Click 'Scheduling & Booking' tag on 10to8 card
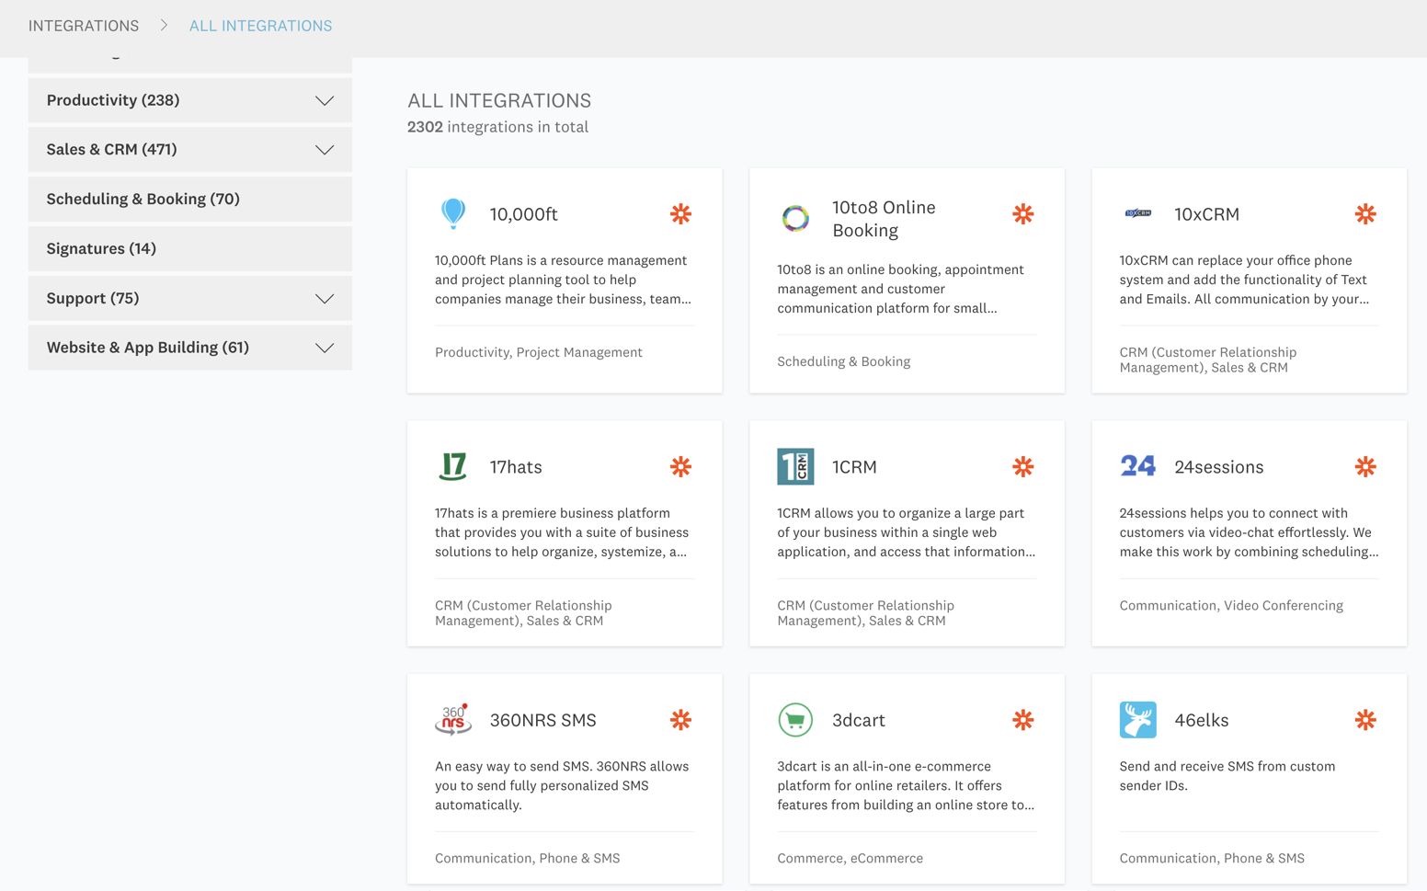Screen dimensions: 1427x891 coord(844,361)
